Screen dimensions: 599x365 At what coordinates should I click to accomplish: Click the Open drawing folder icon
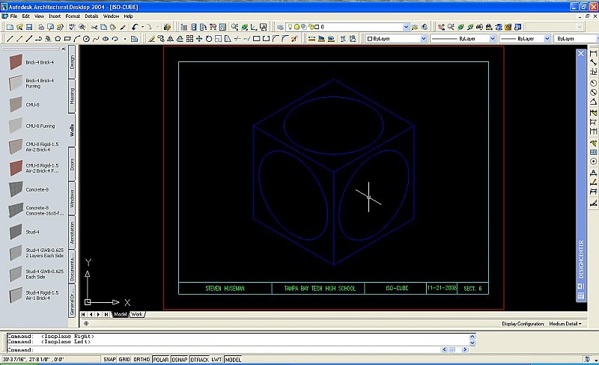point(19,27)
